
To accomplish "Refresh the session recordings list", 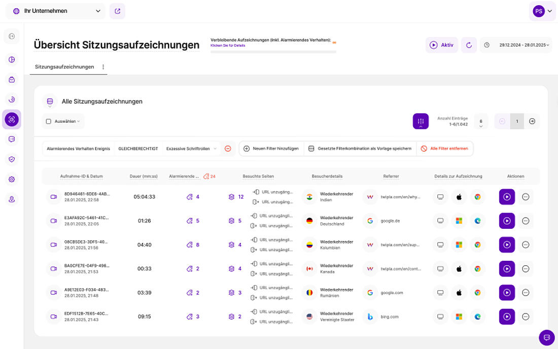I will coord(469,45).
